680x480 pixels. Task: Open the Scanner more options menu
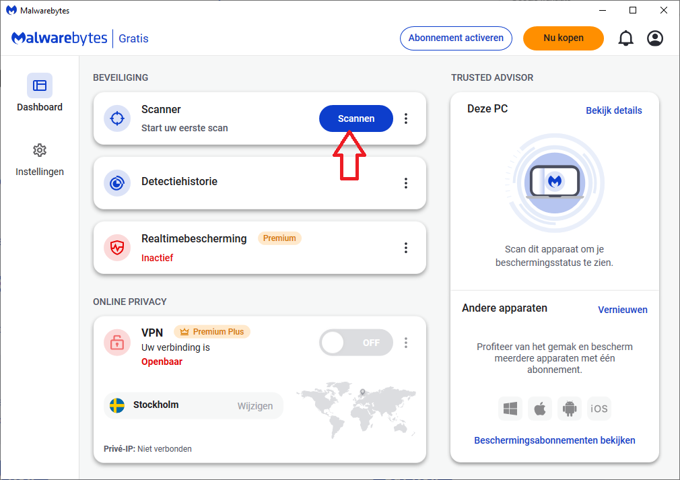click(x=406, y=118)
